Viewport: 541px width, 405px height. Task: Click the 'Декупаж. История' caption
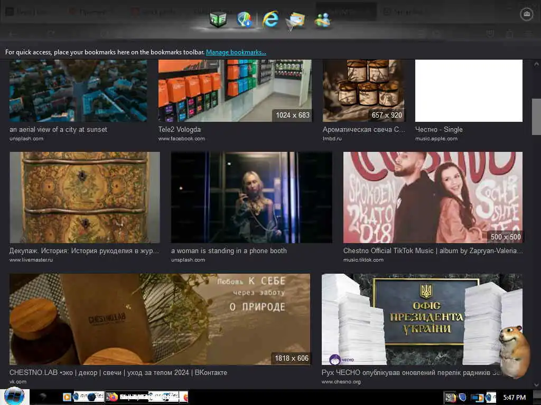point(84,250)
